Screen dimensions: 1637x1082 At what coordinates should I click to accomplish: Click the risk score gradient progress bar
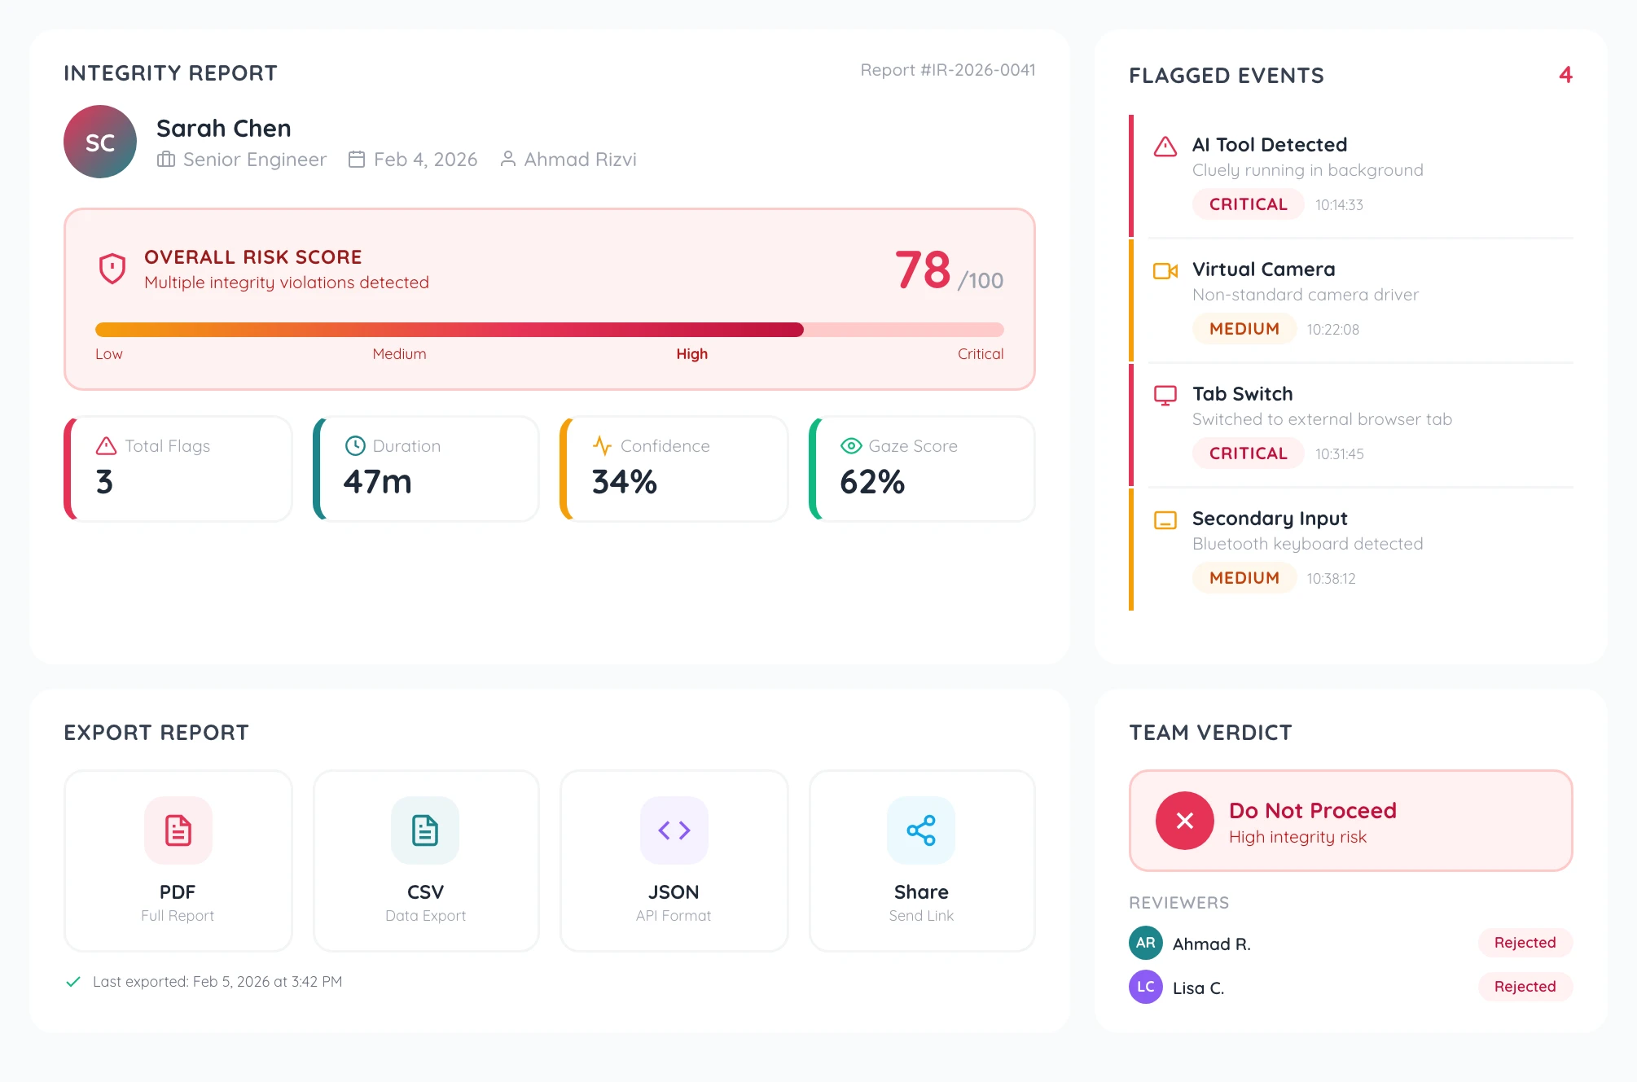pyautogui.click(x=550, y=330)
